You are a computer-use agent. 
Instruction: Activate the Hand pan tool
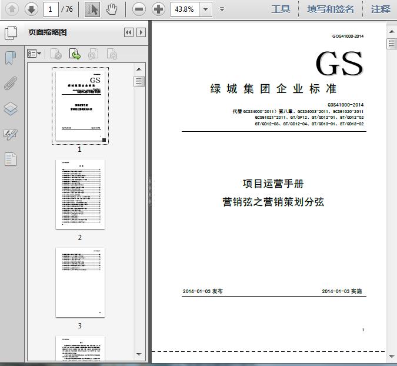(111, 9)
